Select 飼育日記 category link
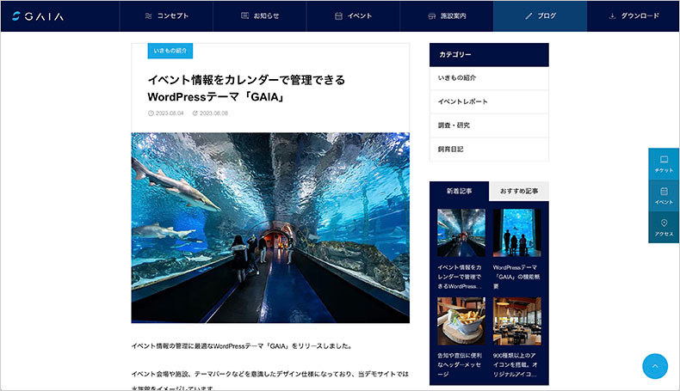 coord(489,150)
